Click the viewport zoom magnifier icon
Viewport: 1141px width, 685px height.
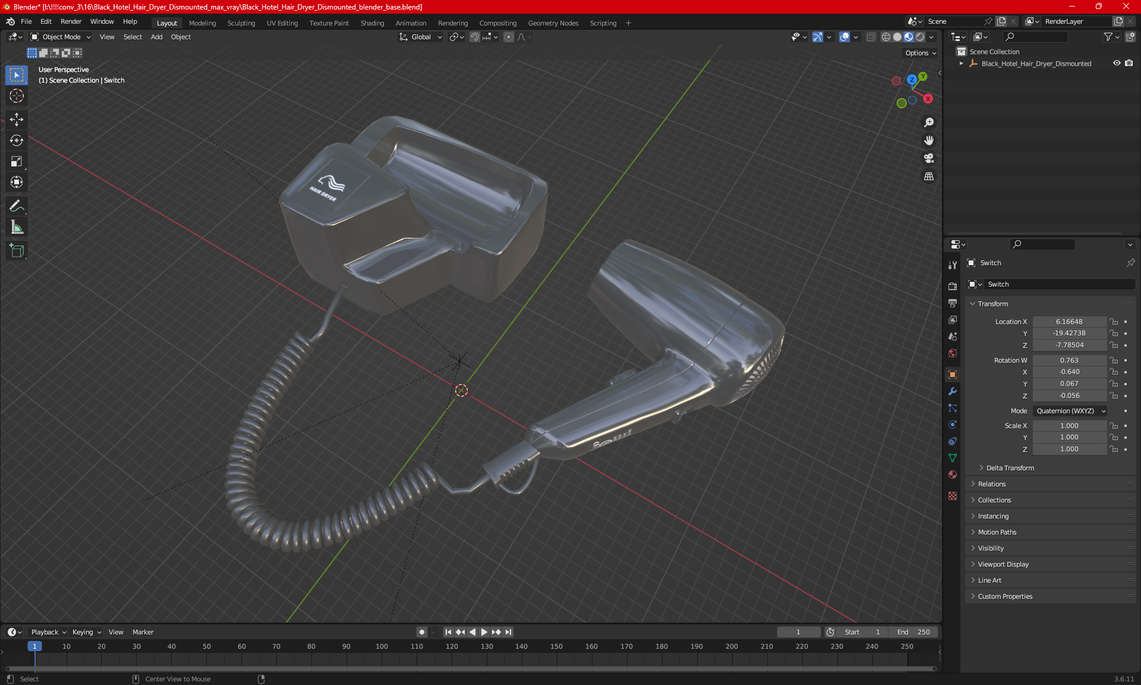[929, 122]
